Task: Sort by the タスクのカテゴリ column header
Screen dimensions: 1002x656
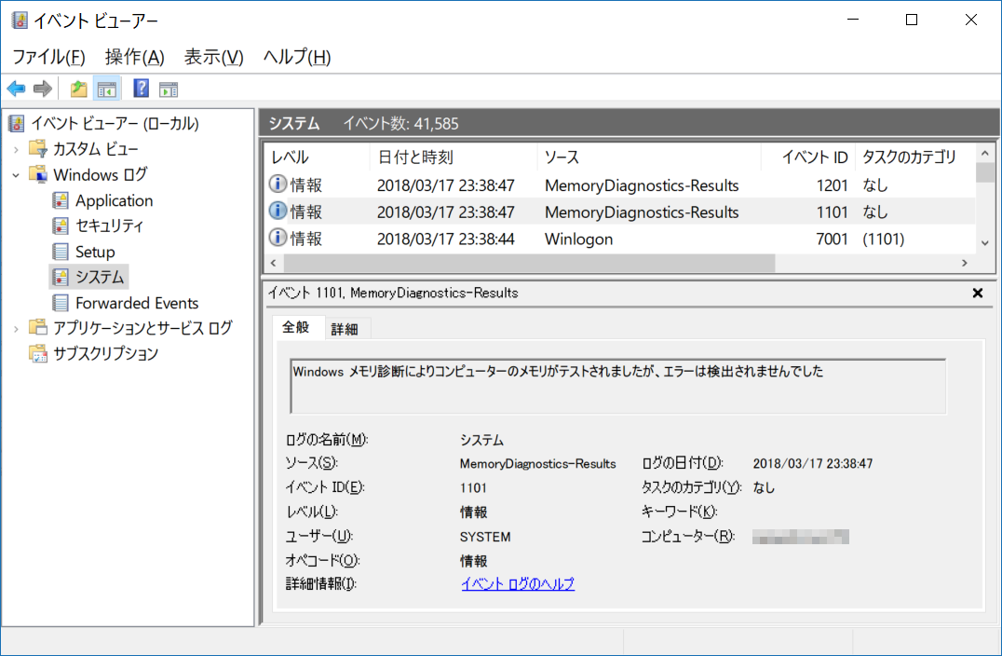Action: [915, 157]
